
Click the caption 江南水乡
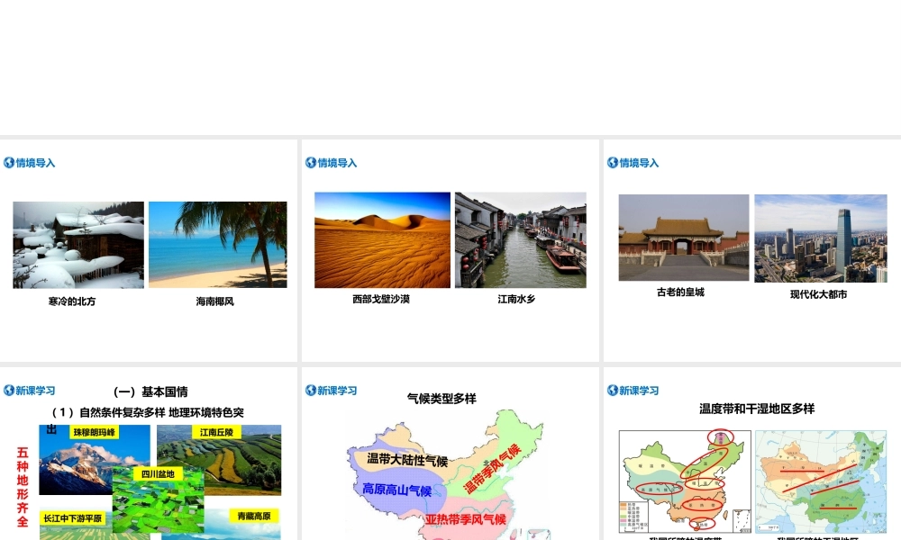click(x=516, y=299)
